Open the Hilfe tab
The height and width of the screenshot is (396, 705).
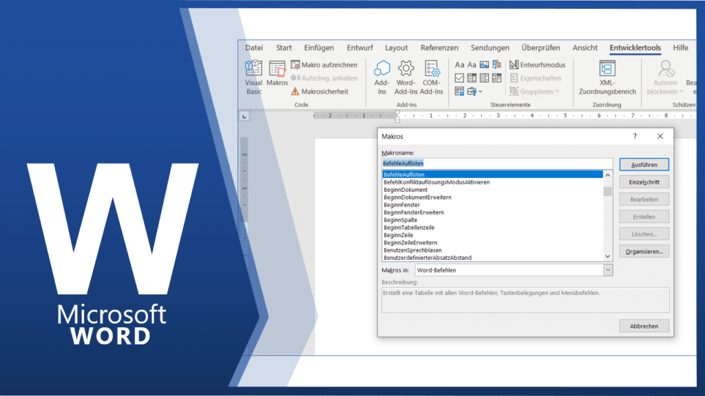[x=681, y=47]
